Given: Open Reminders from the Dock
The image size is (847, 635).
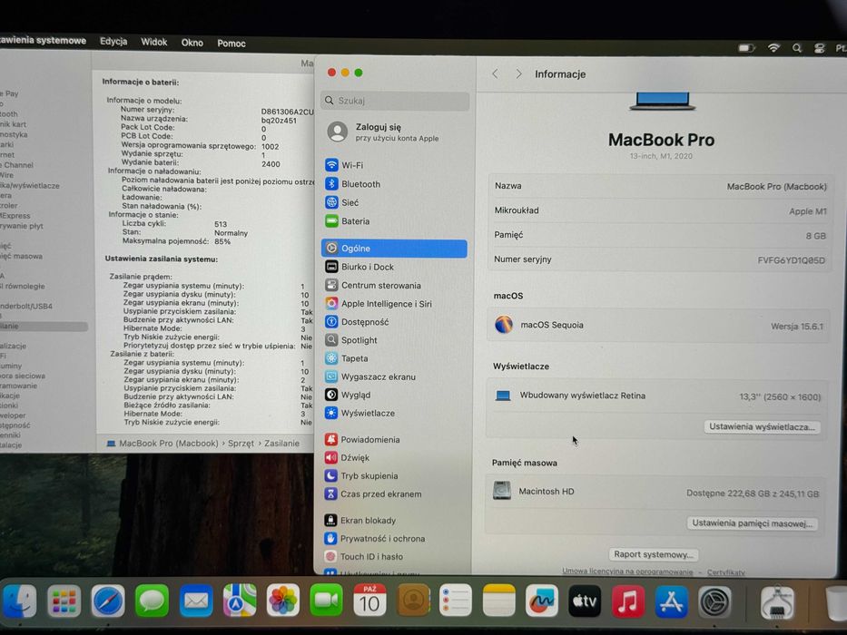Looking at the screenshot, I should (x=456, y=601).
